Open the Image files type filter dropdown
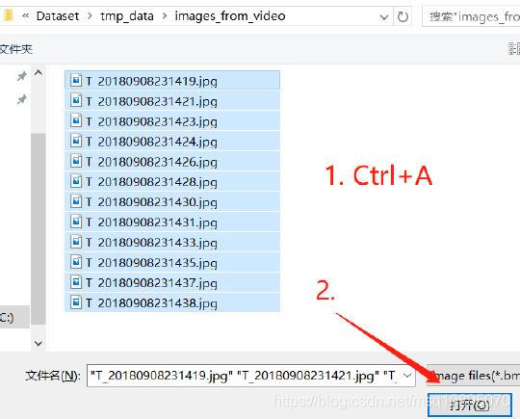Viewport: 520px width, 419px height. [x=473, y=376]
